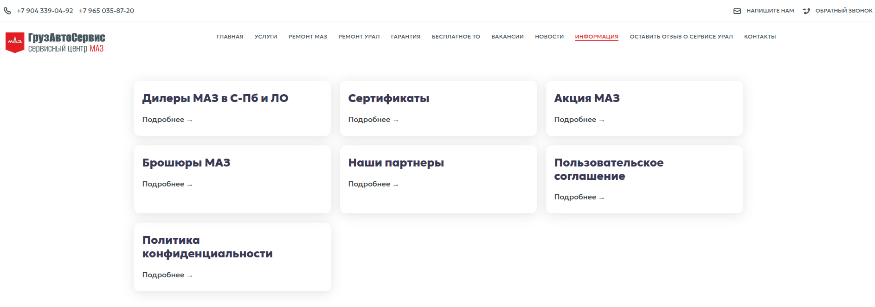This screenshot has height=307, width=875.
Task: Click the ГрузАвтоСервис logo text
Action: [x=67, y=38]
